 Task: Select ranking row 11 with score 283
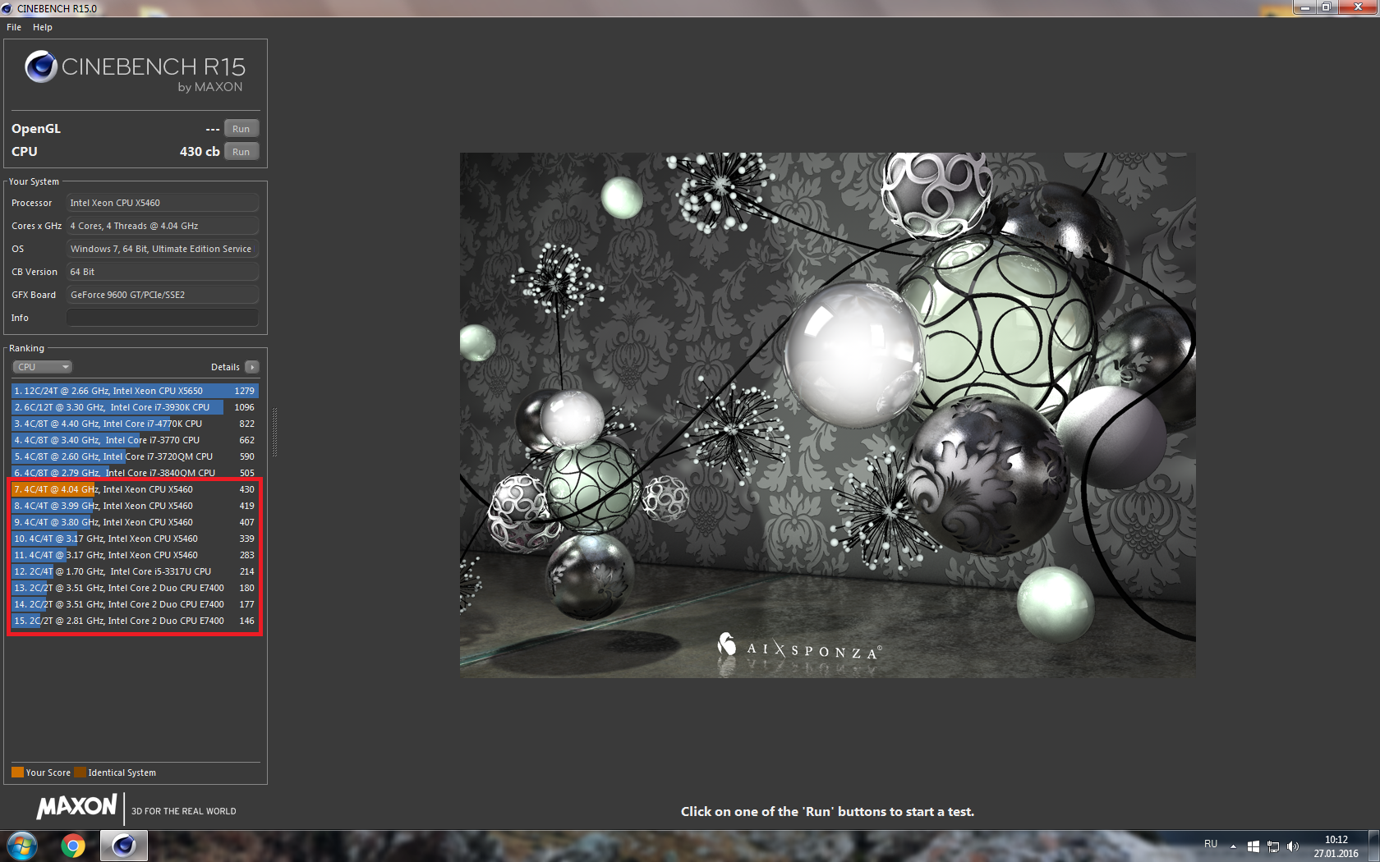135,555
